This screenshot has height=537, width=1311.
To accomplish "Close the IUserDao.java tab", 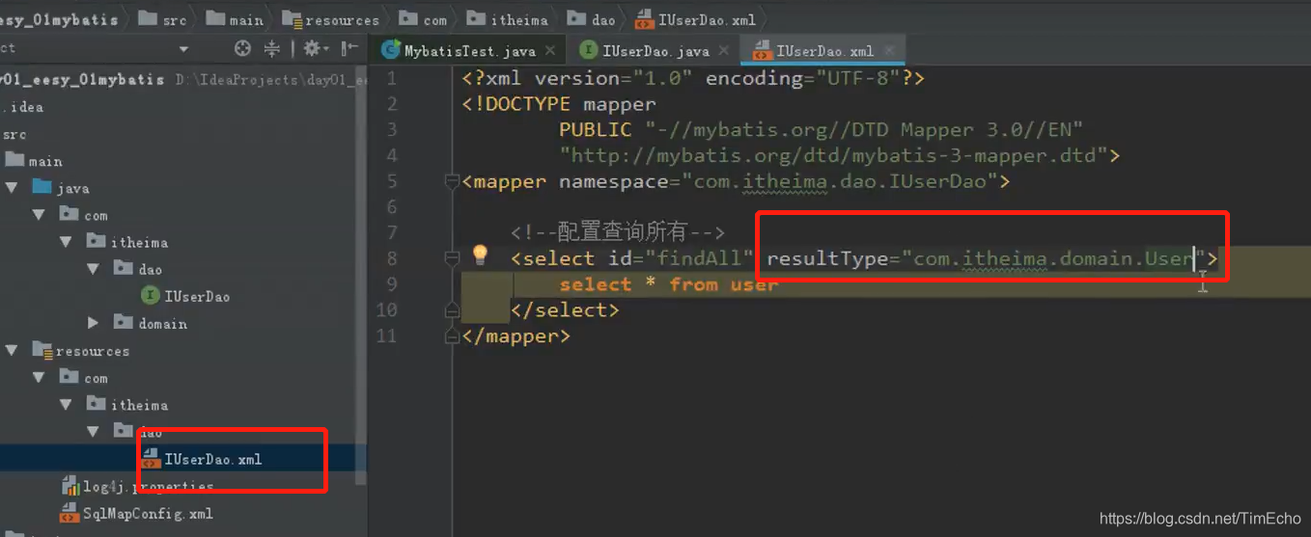I will [x=723, y=51].
